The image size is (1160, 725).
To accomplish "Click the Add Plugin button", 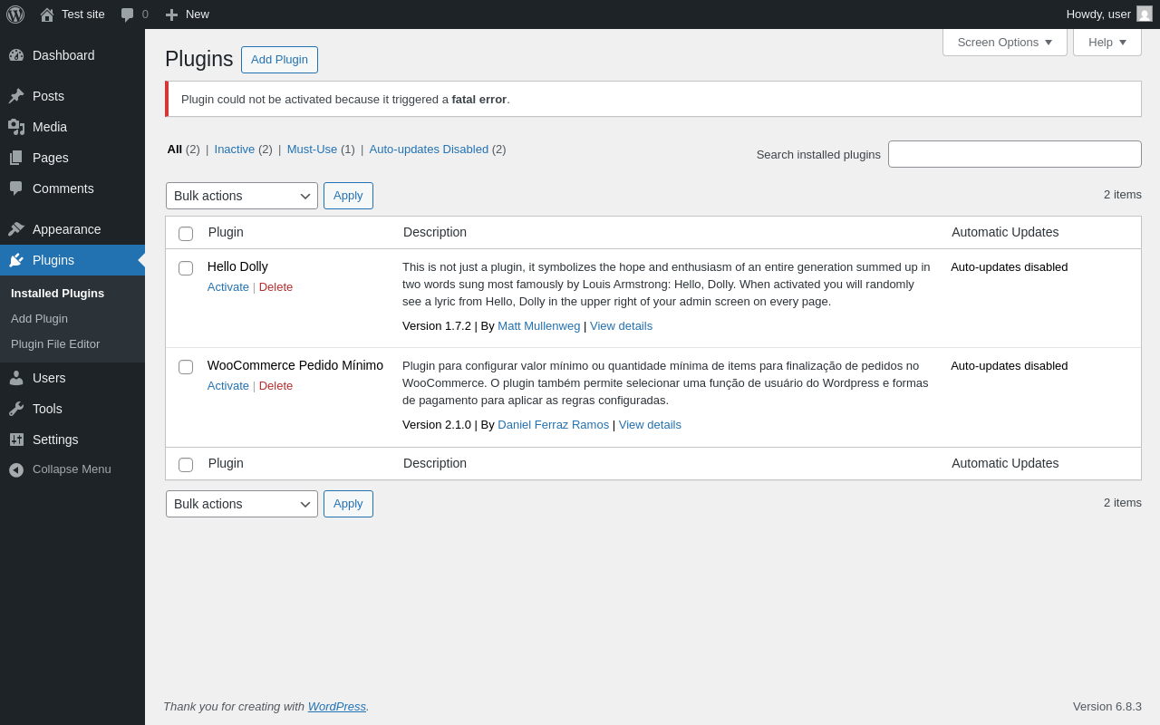I will [279, 60].
